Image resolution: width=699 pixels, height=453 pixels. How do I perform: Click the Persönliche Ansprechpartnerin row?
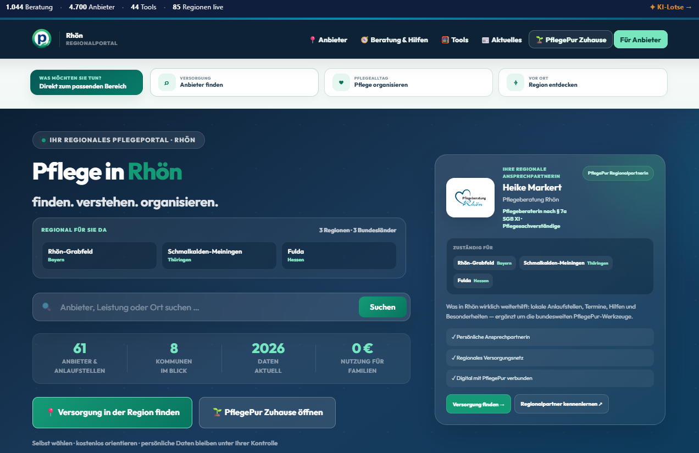(x=550, y=337)
